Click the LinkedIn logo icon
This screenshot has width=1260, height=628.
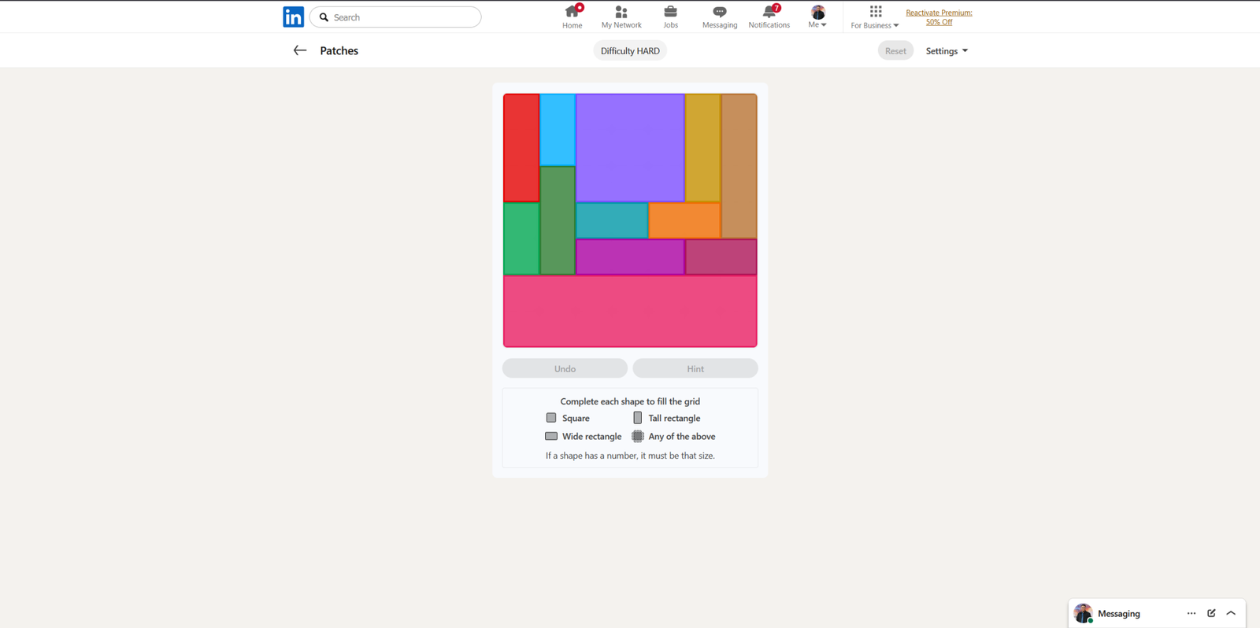[x=293, y=17]
